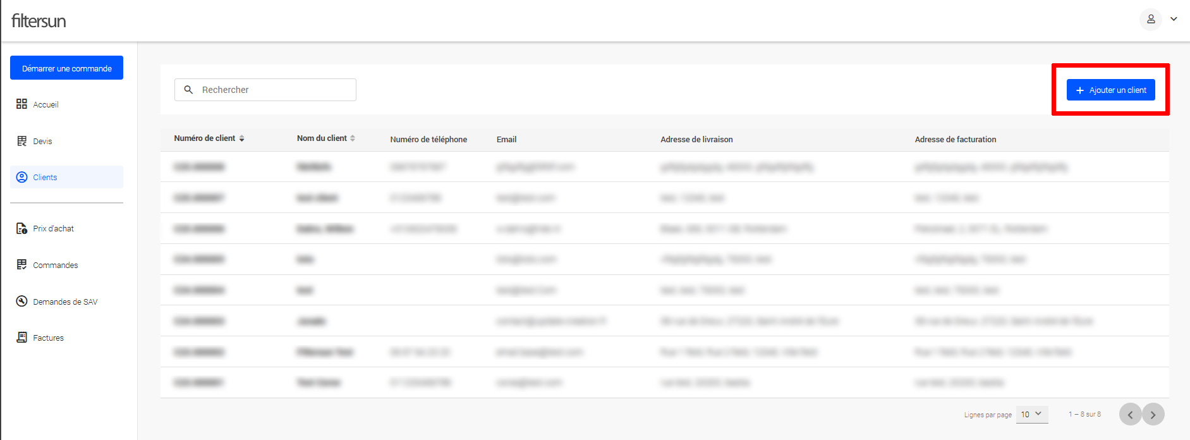Viewport: 1190px width, 440px height.
Task: Click the Prix d'achat icon
Action: click(21, 228)
